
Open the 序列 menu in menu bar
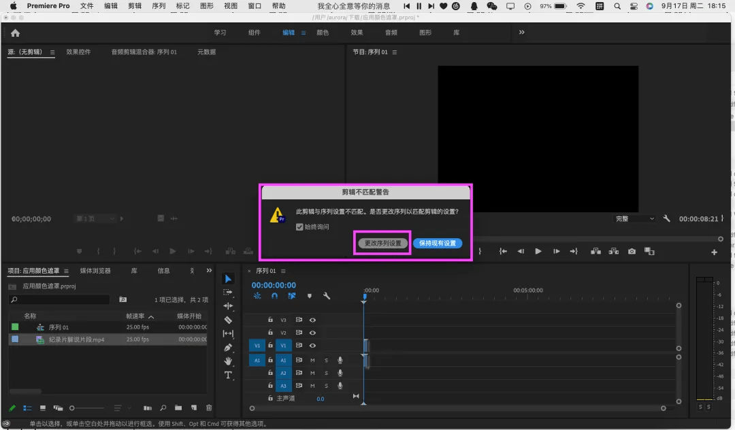click(159, 5)
